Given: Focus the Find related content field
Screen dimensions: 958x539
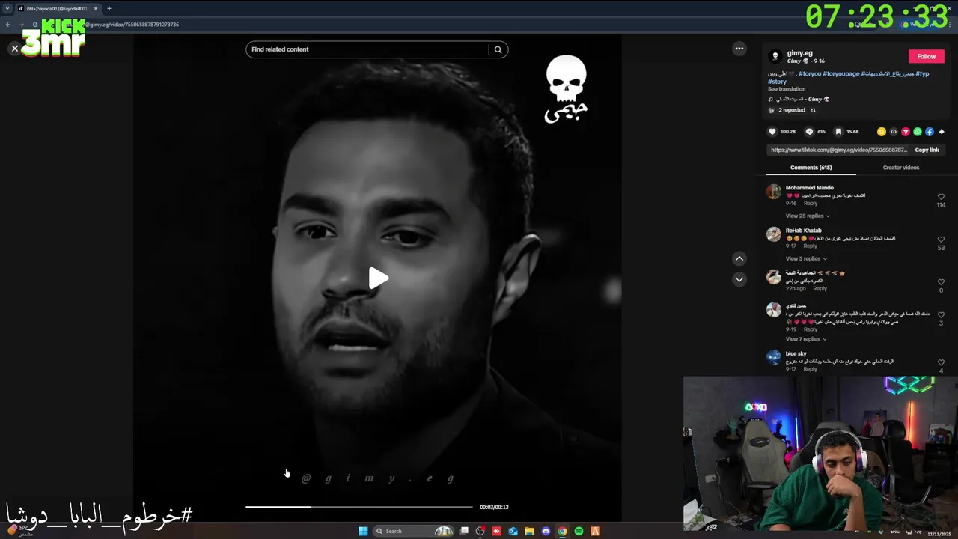Looking at the screenshot, I should tap(367, 49).
